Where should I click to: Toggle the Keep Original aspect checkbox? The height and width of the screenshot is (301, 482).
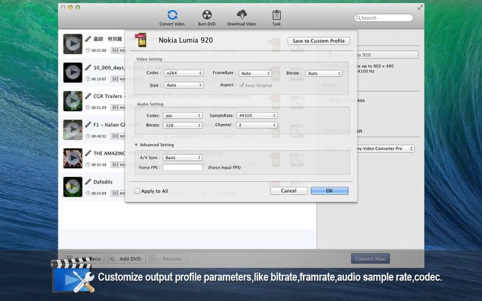242,85
